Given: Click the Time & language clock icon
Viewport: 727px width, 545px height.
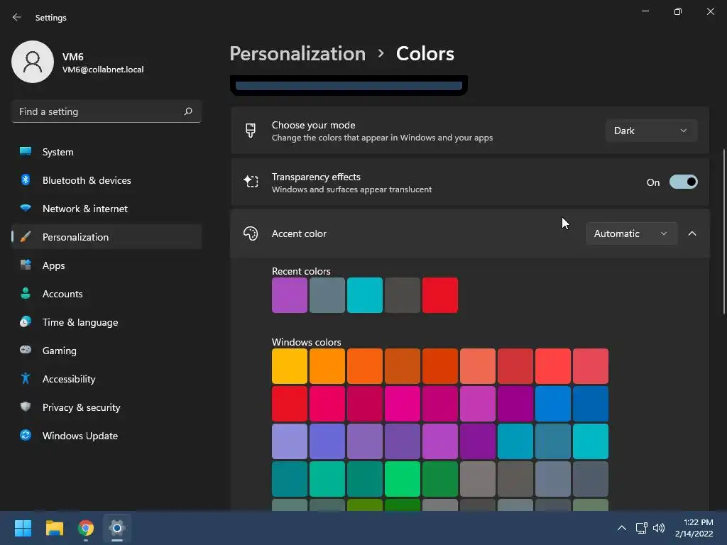Looking at the screenshot, I should coord(26,321).
